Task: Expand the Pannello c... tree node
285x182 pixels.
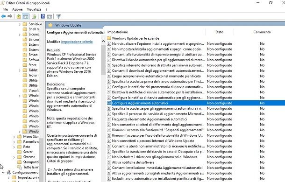Action: pyautogui.click(x=14, y=142)
